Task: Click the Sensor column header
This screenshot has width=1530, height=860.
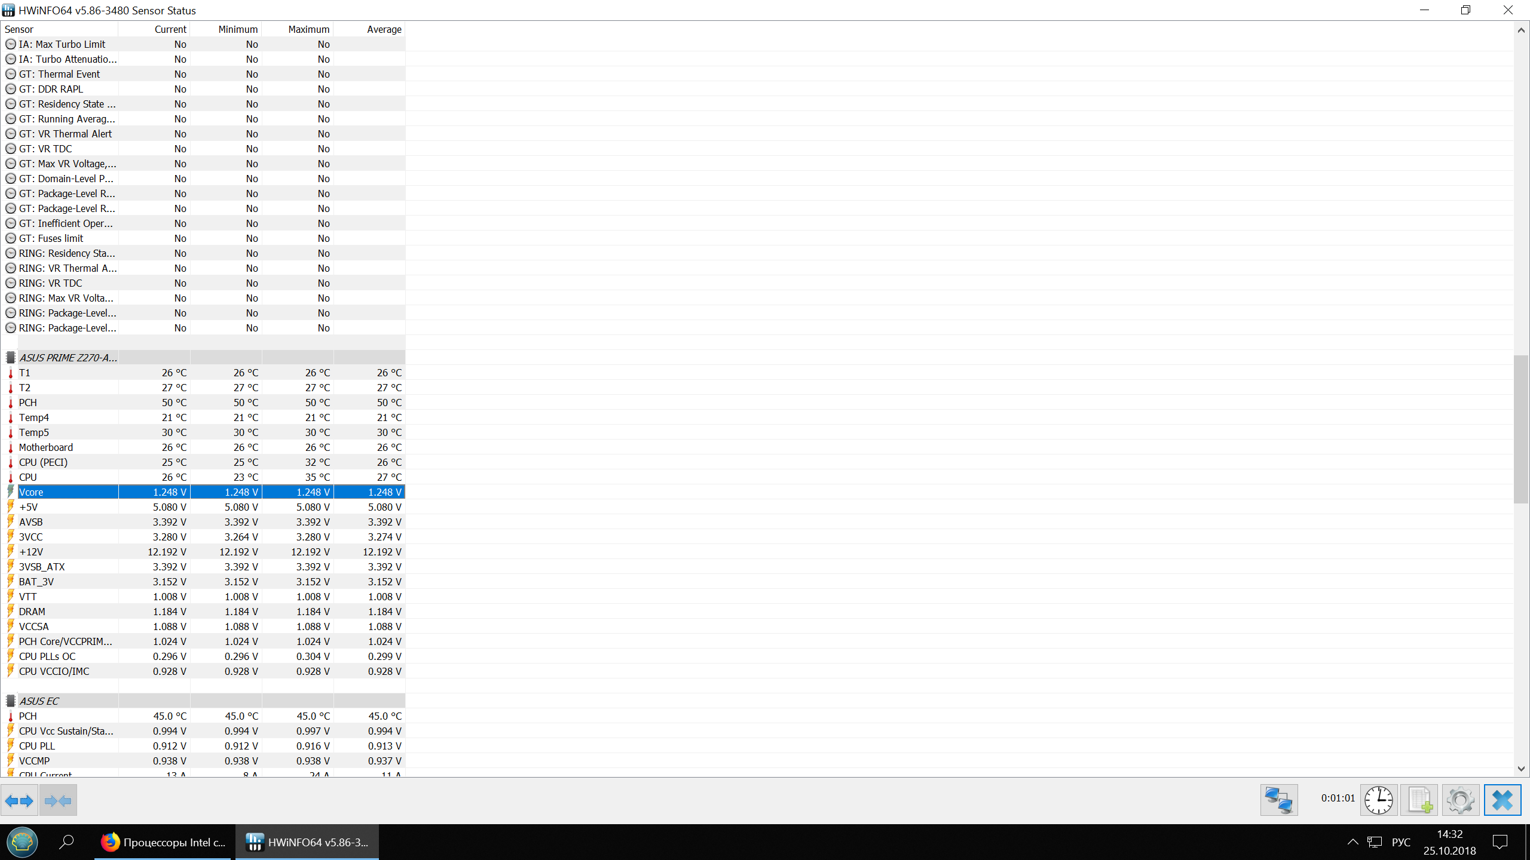Action: click(x=19, y=29)
